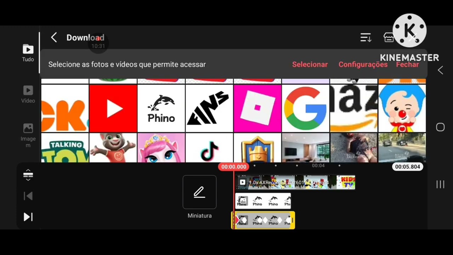This screenshot has height=255, width=453.
Task: Choose the TikTok logo thumbnail
Action: click(209, 148)
